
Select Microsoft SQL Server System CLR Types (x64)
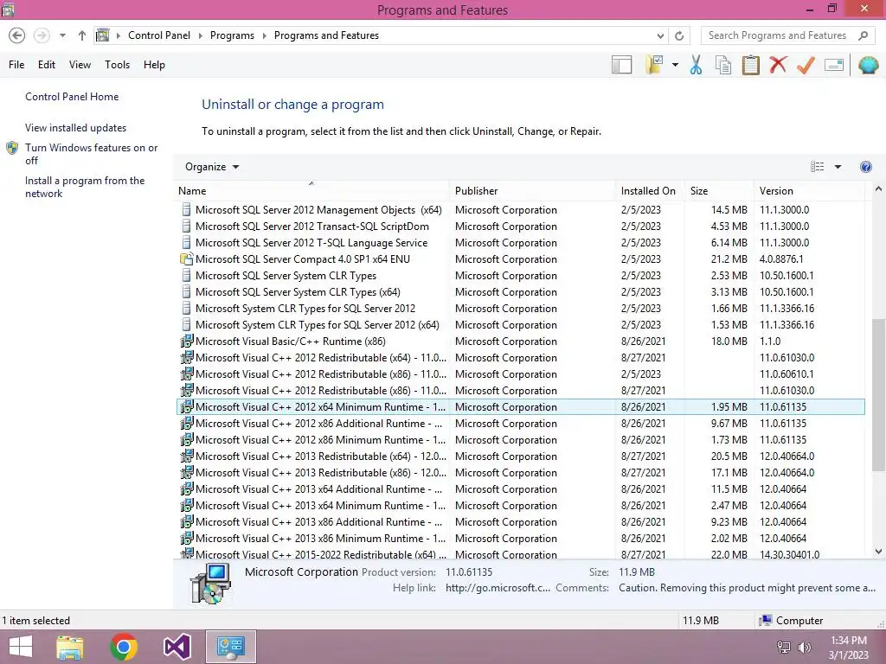(x=520, y=292)
